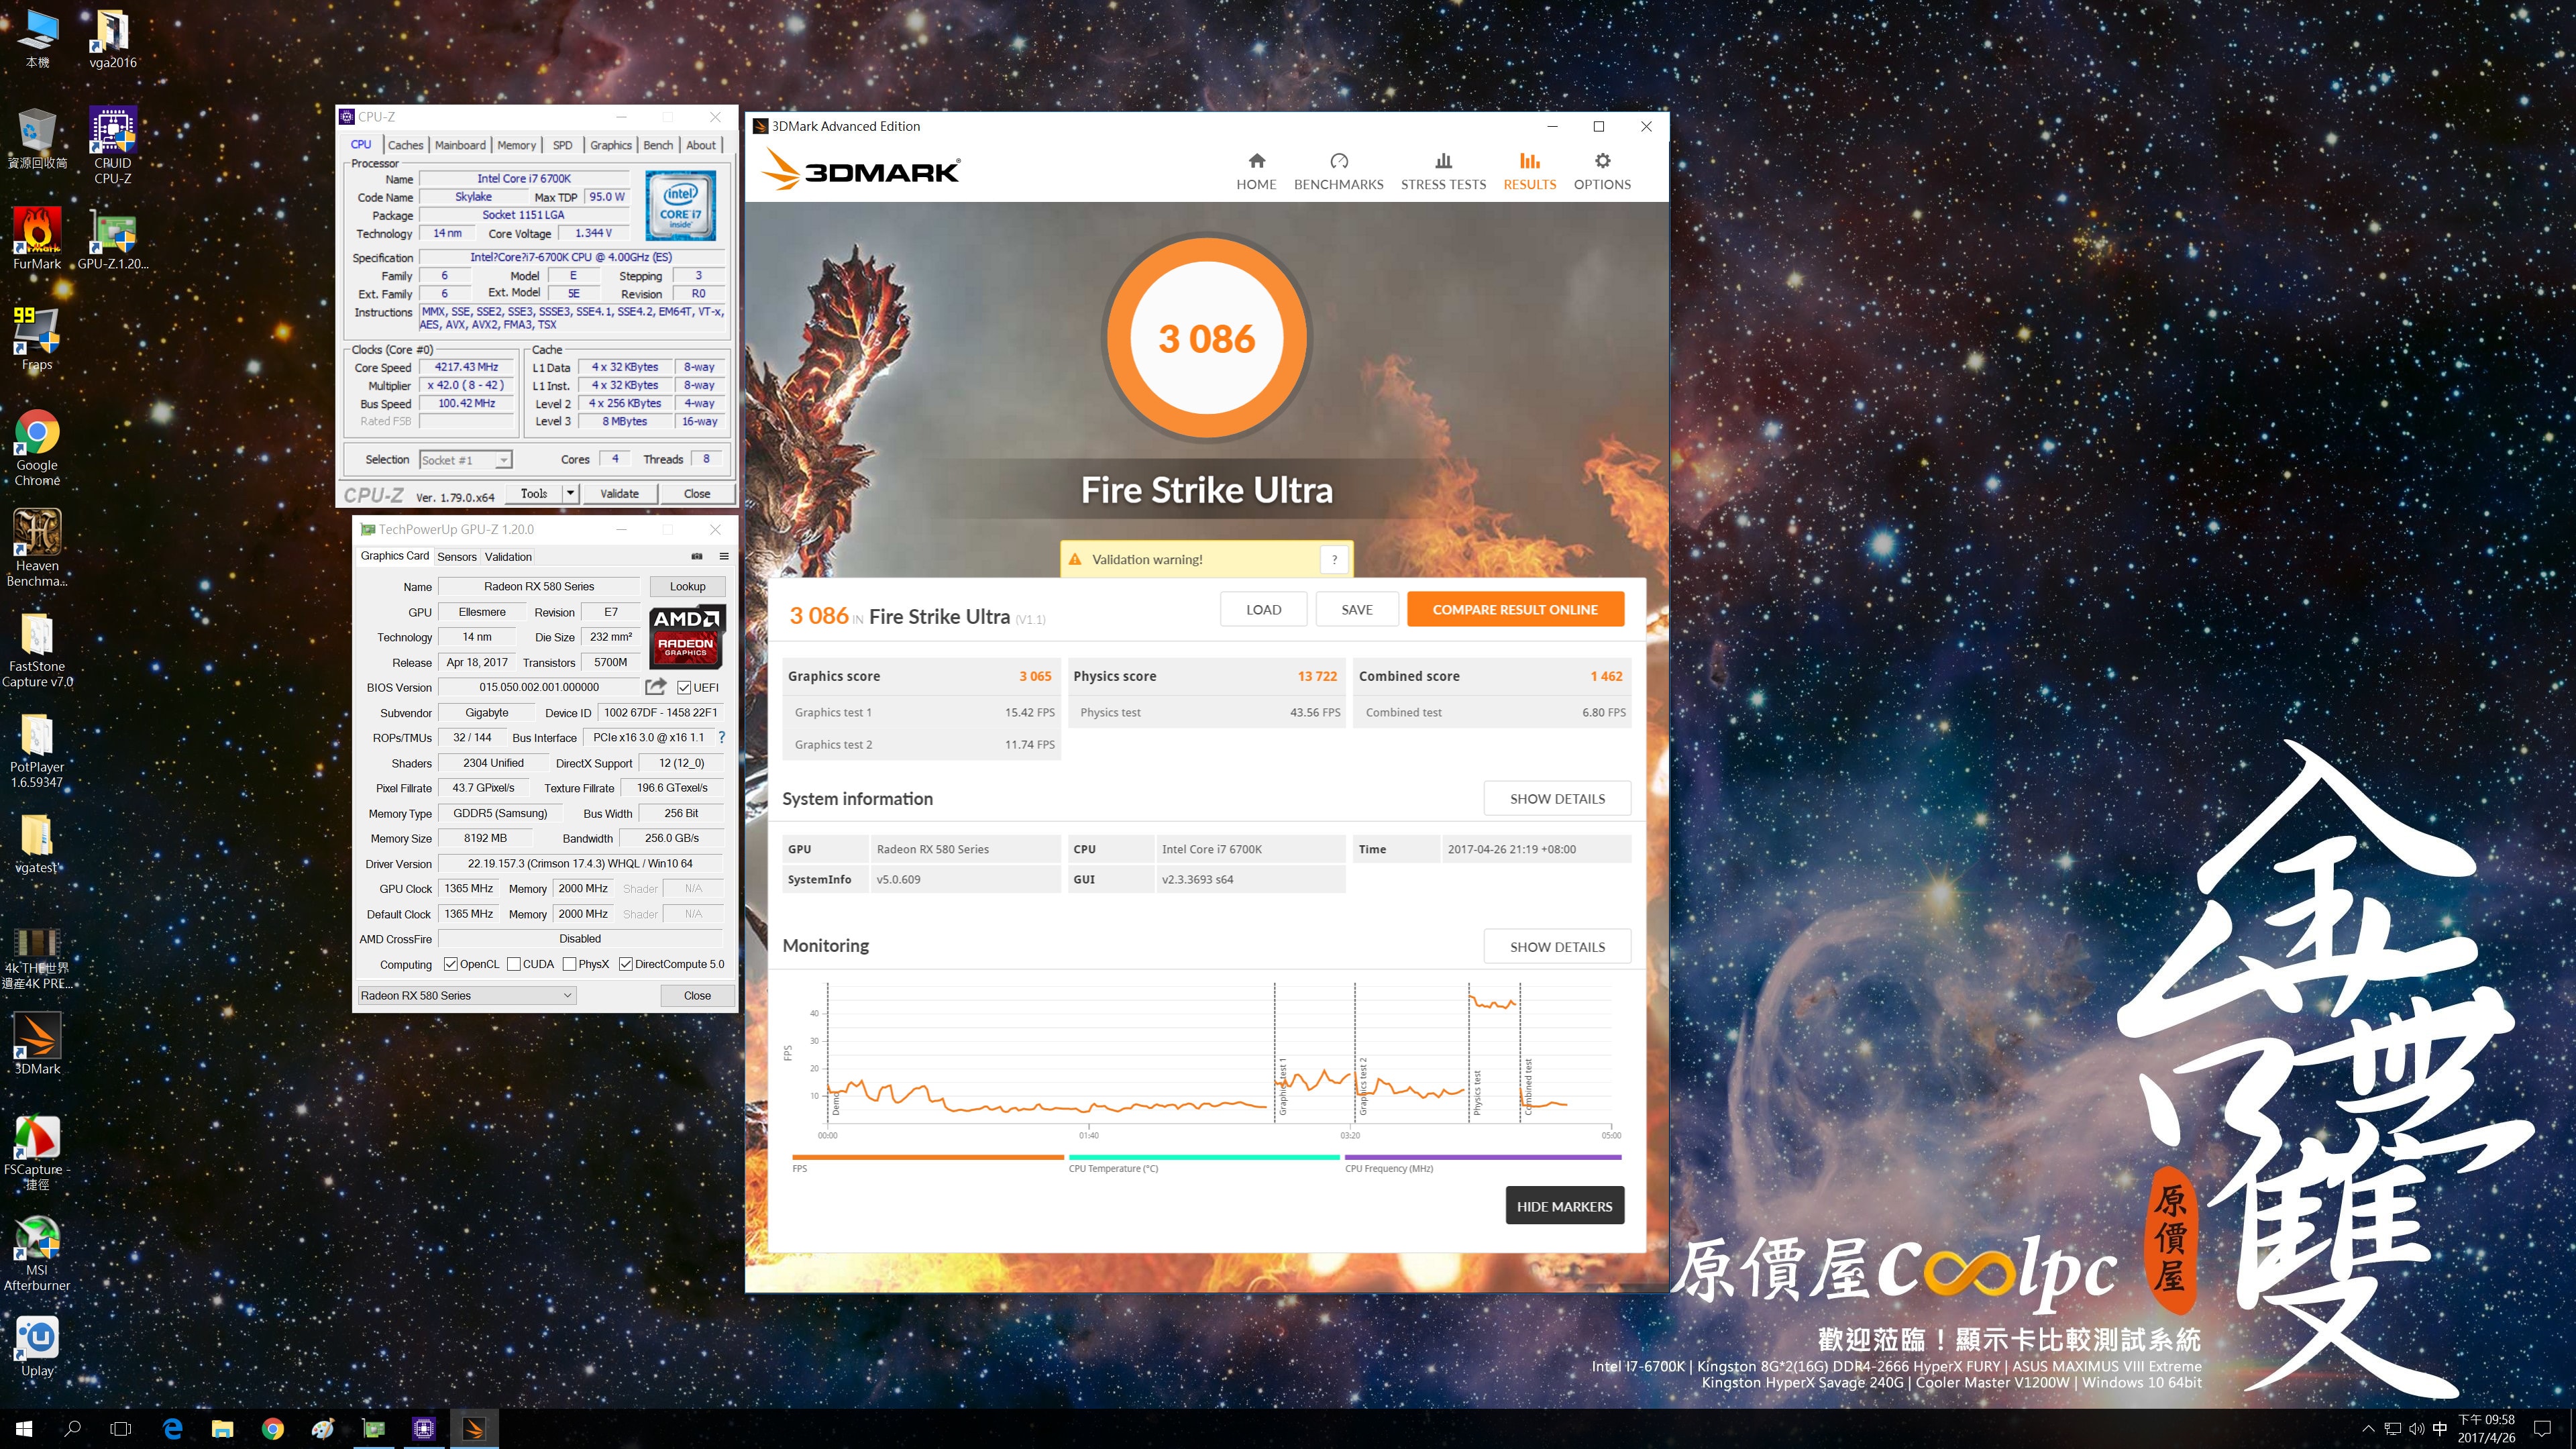Image resolution: width=2576 pixels, height=1449 pixels.
Task: Click SAVE button in 3DMark
Action: click(x=1356, y=609)
